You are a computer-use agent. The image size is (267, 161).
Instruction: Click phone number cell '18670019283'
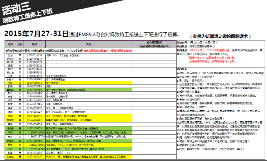pos(35,86)
